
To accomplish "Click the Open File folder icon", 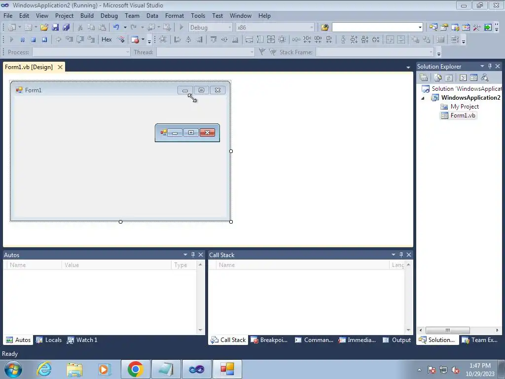I will 44,28.
